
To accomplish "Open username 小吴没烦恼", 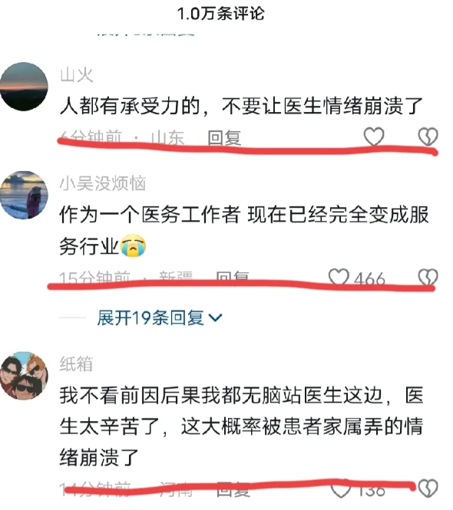I will [103, 183].
